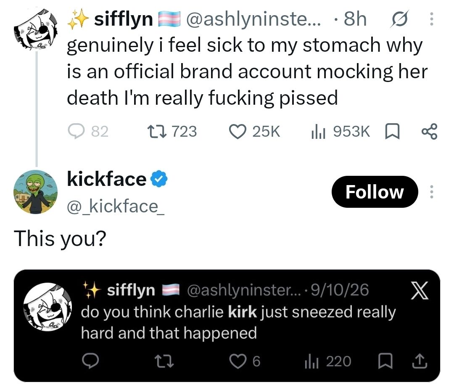Open the quoted charlie kirk tweet image
Viewport: 454px width, 392px height.
pyautogui.click(x=227, y=326)
